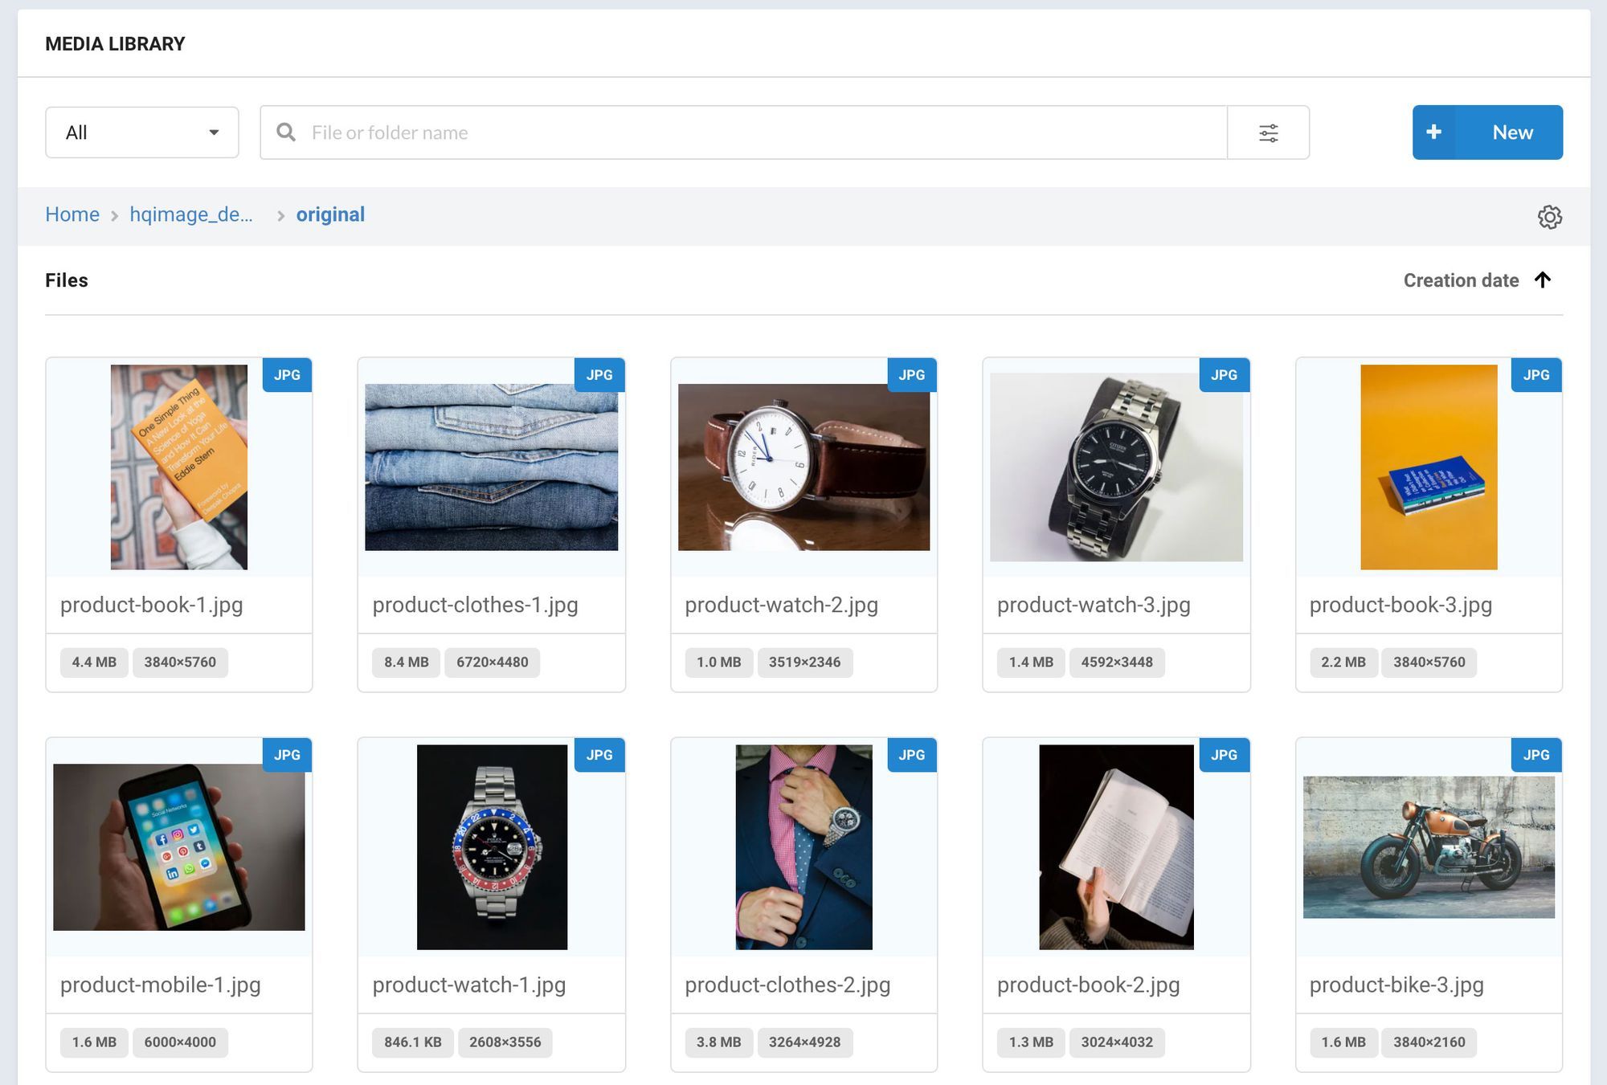Open product-mobile-1.jpg thumbnail
1607x1085 pixels.
pyautogui.click(x=179, y=847)
